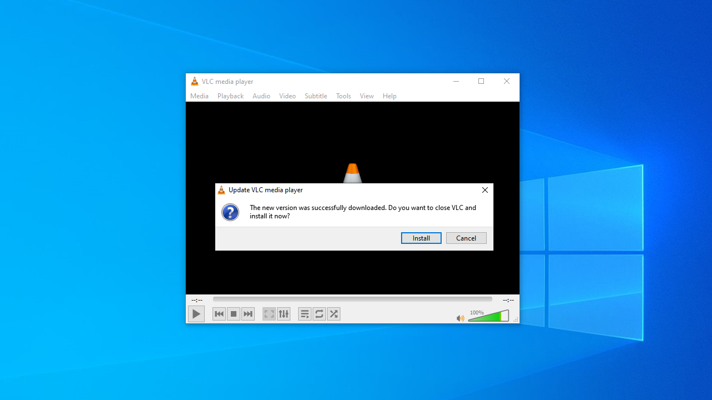The width and height of the screenshot is (712, 400).
Task: Click the window resize grip in VLC corner
Action: (516, 319)
